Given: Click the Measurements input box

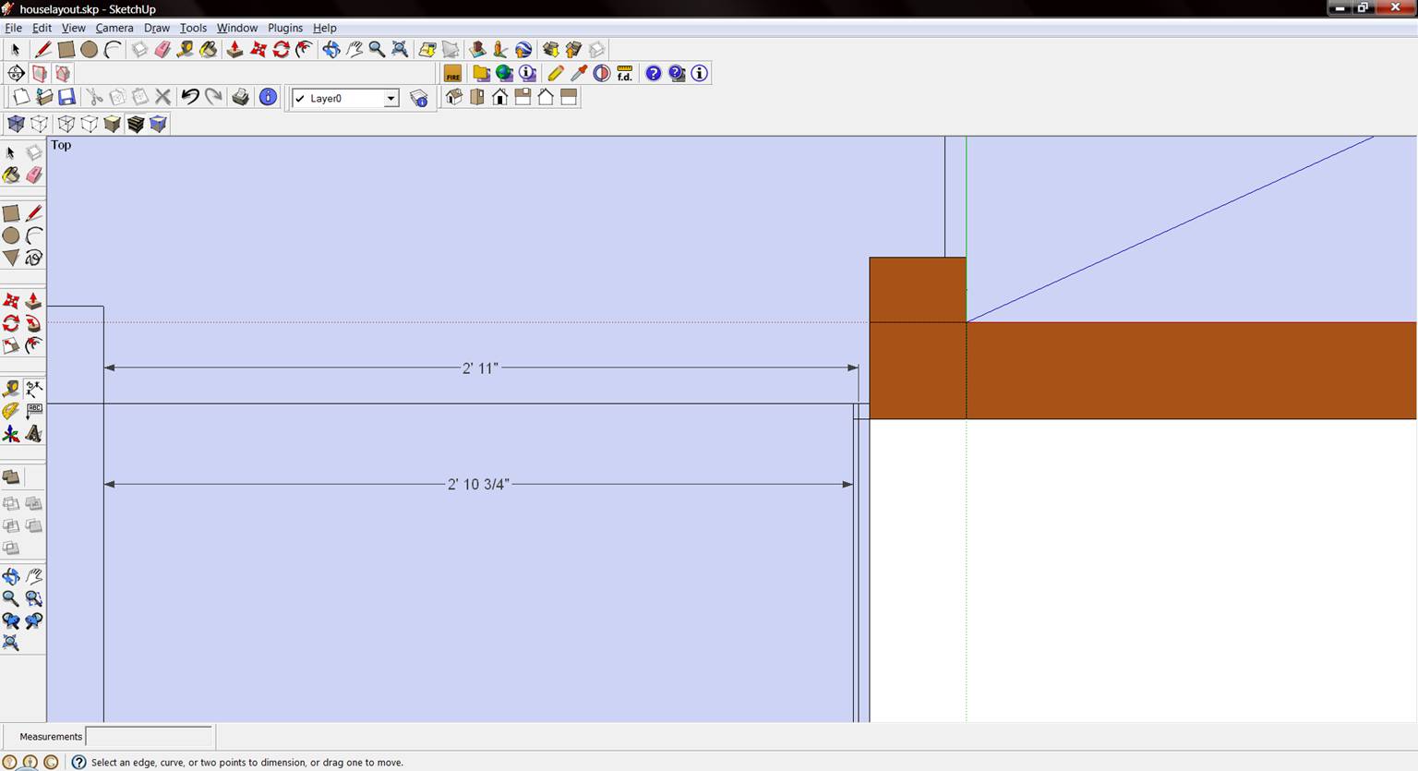Looking at the screenshot, I should pos(149,737).
